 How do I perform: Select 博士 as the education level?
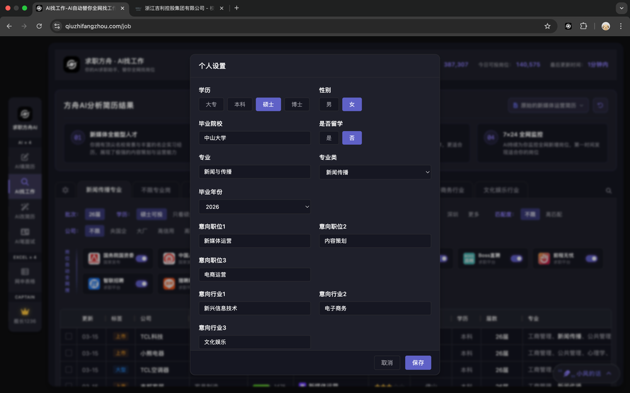point(297,105)
